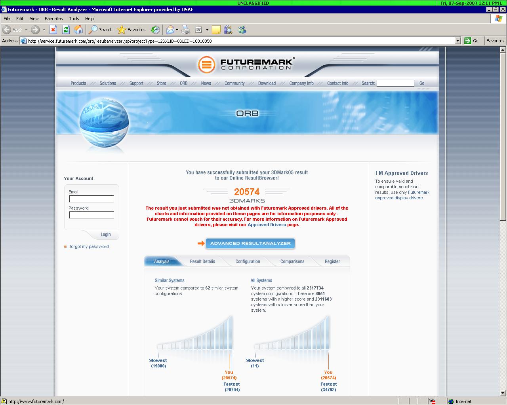Screen dimensions: 507x405
Task: Click the Password input field
Action: pos(91,215)
